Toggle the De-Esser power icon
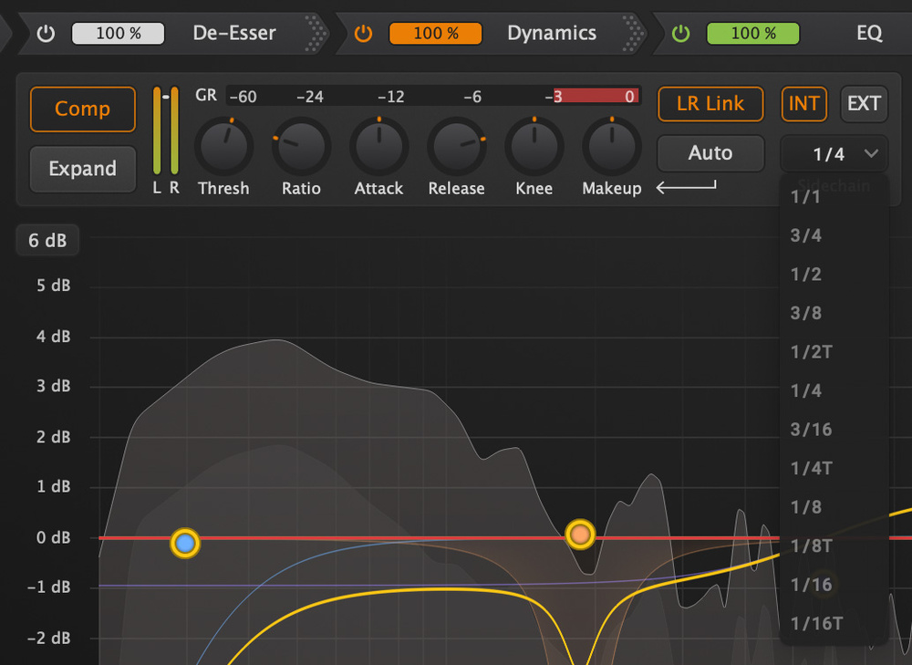Viewport: 912px width, 665px height. (x=46, y=33)
